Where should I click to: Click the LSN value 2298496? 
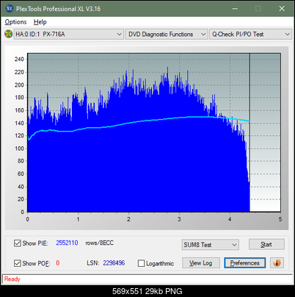point(114,263)
